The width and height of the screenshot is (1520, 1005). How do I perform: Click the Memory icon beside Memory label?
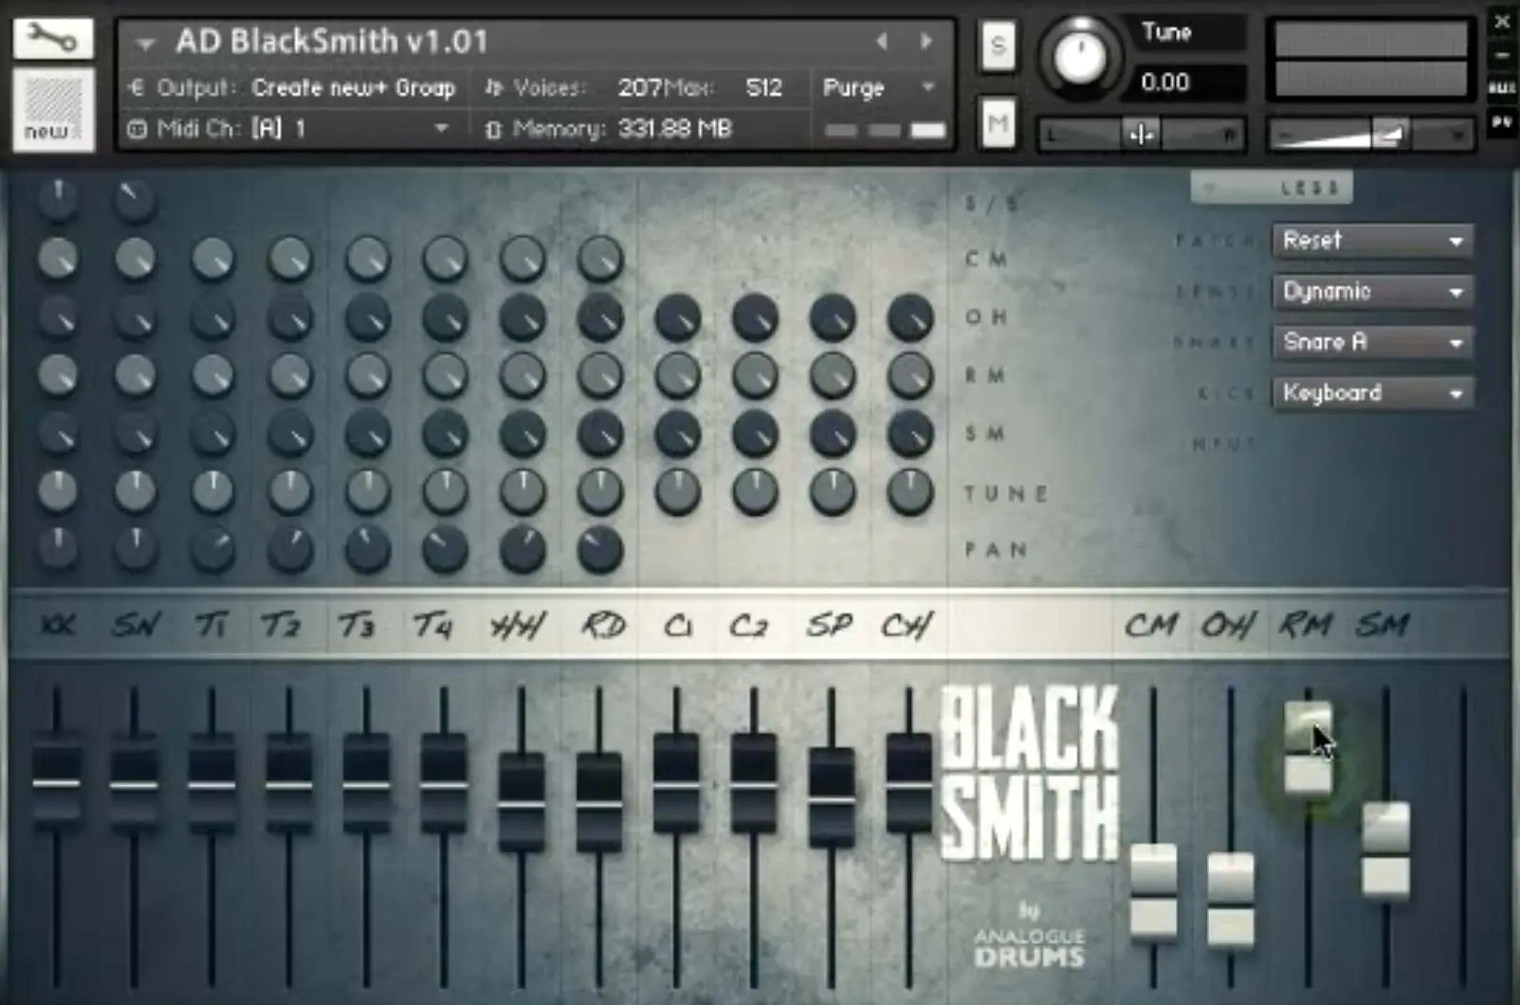click(492, 129)
